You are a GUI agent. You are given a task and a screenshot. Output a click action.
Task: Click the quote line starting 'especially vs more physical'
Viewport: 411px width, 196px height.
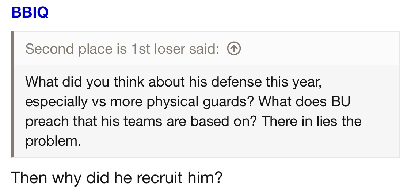(188, 102)
